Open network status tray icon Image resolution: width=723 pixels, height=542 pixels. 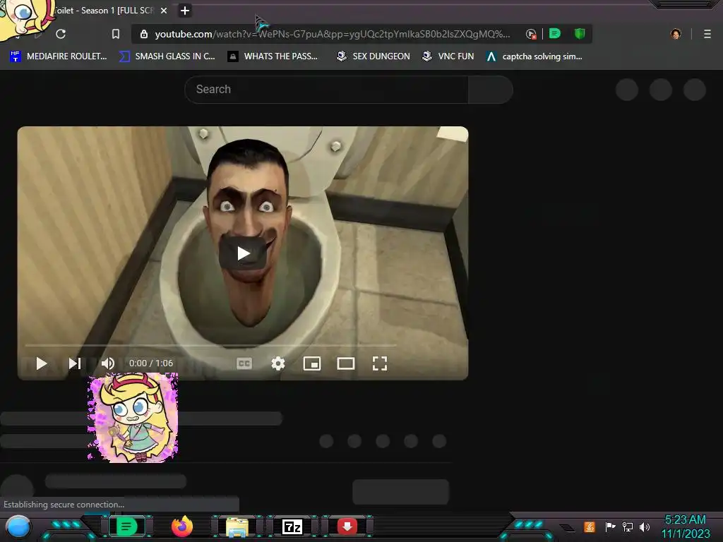pos(628,526)
